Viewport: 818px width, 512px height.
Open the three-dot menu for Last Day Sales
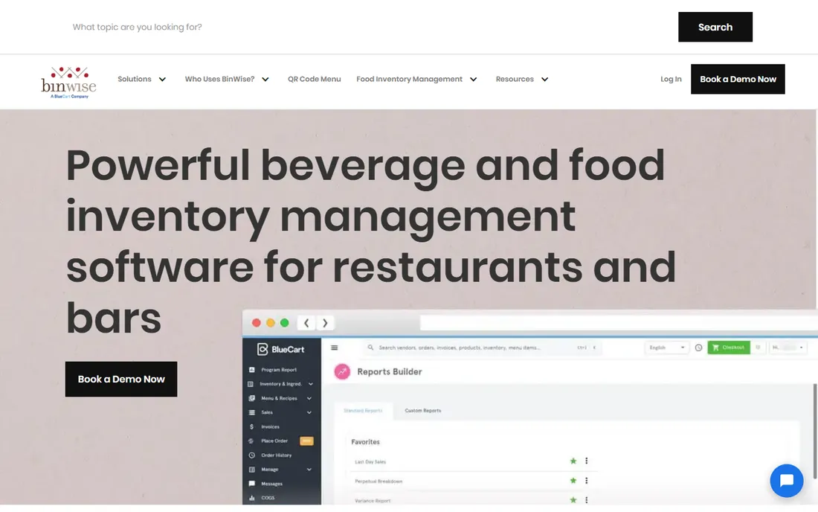pyautogui.click(x=587, y=461)
